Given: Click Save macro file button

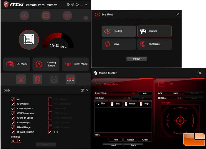Looking at the screenshot, I should 134,145.
